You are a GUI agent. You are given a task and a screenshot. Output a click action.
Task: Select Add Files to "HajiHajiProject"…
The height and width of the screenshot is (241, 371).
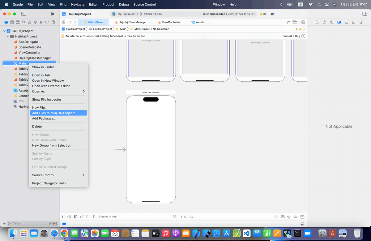tap(58, 113)
